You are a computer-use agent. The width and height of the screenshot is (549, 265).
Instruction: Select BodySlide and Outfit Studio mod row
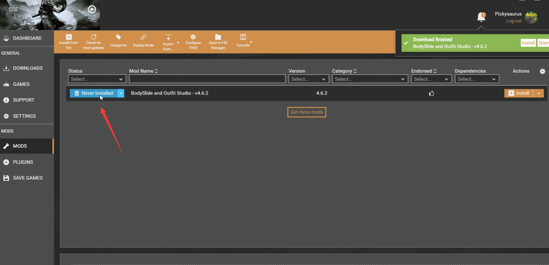(307, 93)
